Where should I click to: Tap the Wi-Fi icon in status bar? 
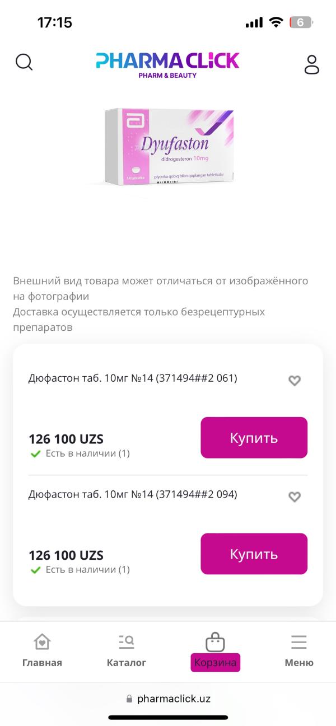click(x=276, y=22)
